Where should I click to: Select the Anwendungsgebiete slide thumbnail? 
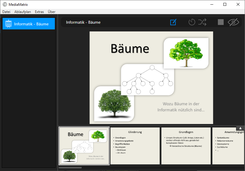(x=228, y=146)
